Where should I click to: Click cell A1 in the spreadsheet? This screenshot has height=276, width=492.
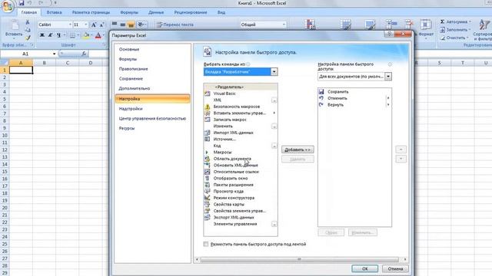click(21, 70)
